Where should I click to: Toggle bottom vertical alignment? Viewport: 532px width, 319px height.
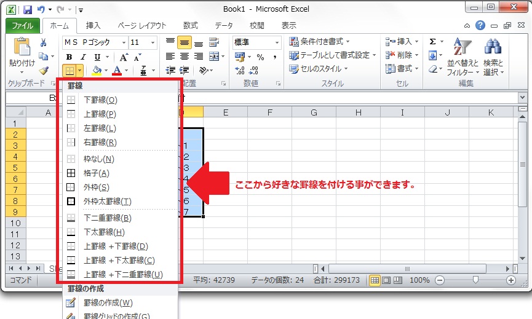click(x=199, y=42)
